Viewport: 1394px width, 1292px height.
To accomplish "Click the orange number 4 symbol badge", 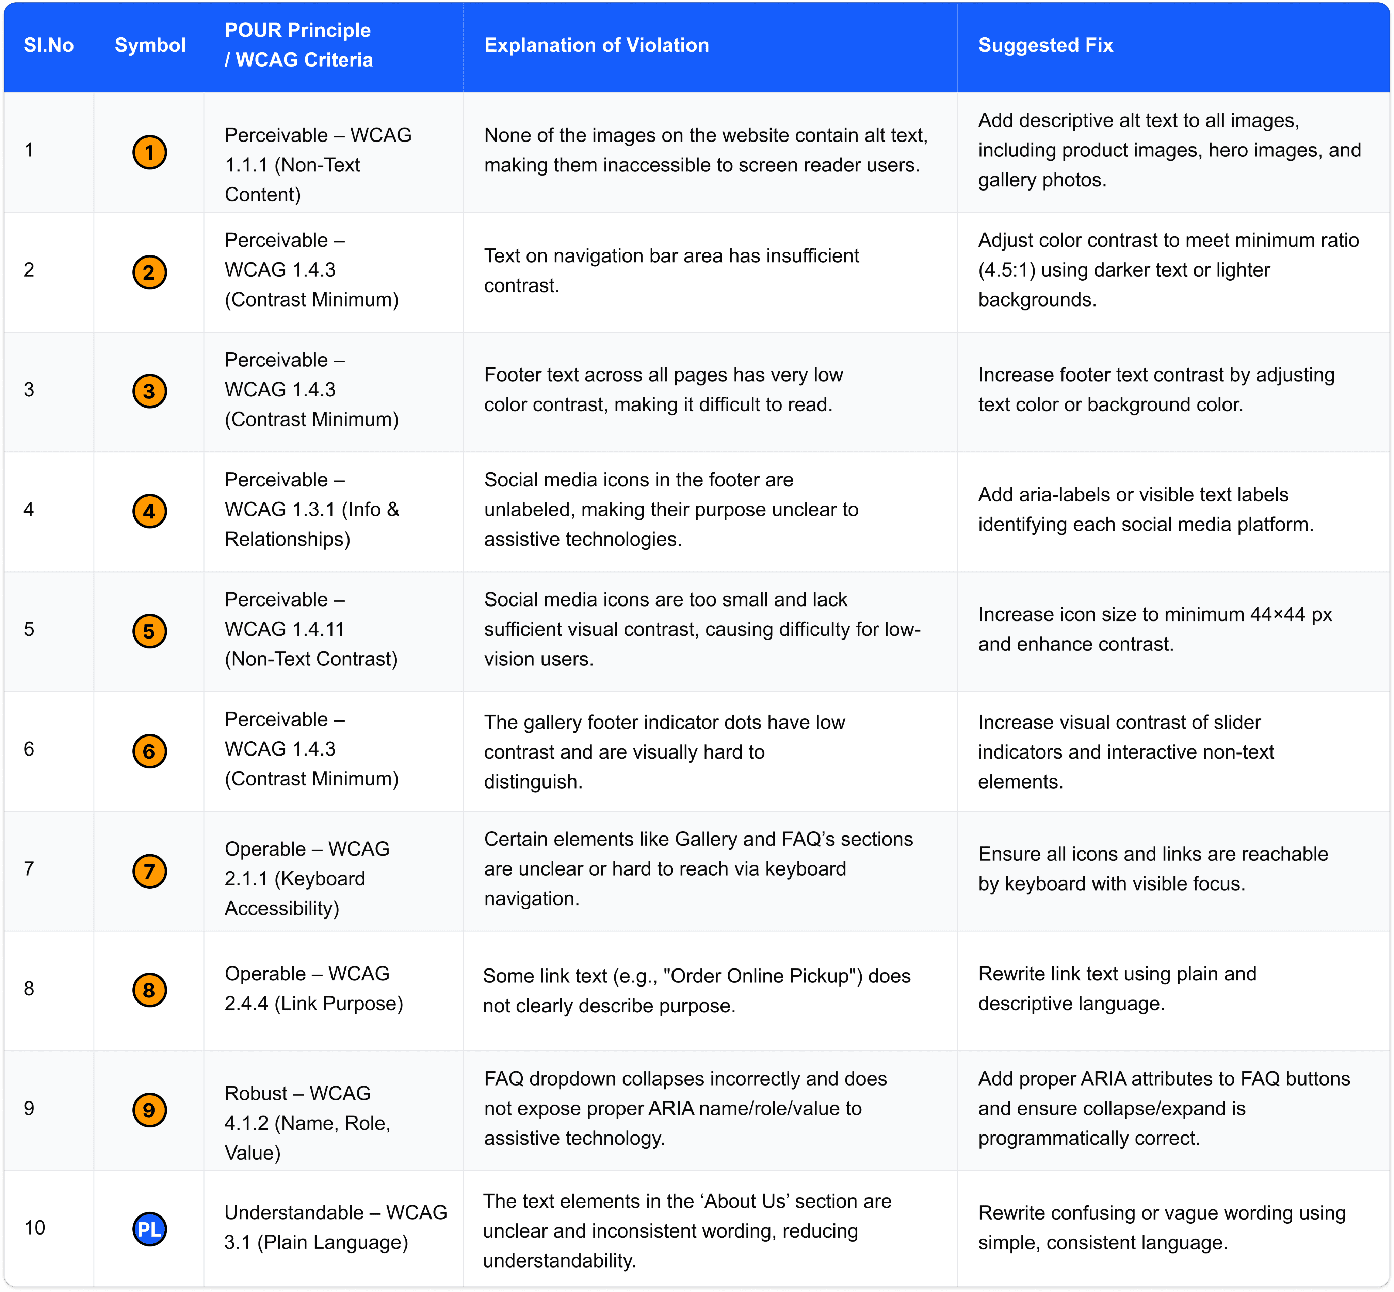I will click(x=149, y=512).
